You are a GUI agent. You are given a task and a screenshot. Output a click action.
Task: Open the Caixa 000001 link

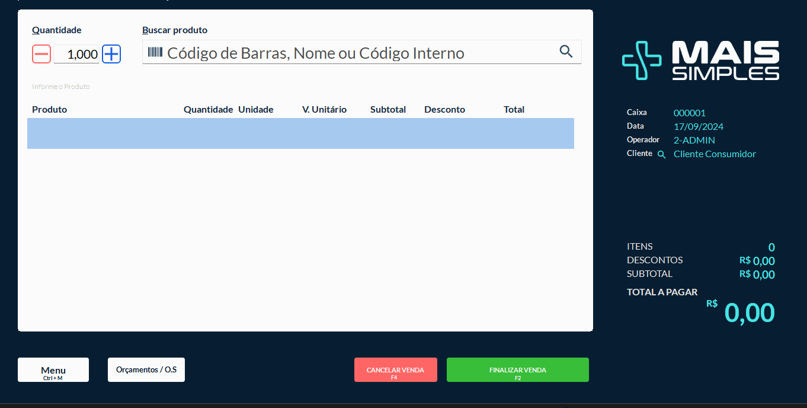click(689, 113)
